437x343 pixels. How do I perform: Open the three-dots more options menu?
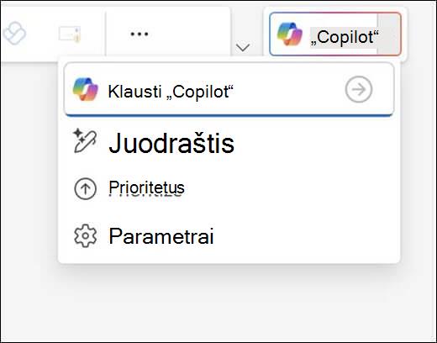[140, 34]
